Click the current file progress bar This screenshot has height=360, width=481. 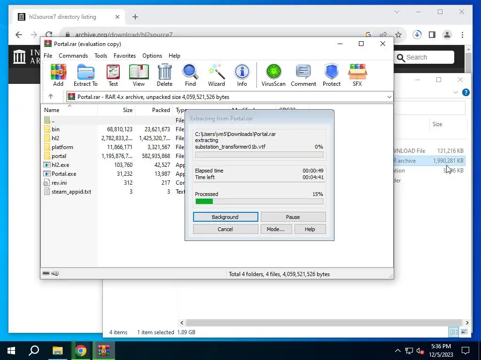pyautogui.click(x=259, y=155)
